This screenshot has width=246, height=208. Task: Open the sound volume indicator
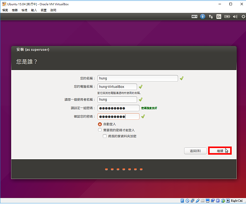pyautogui.click(x=235, y=17)
